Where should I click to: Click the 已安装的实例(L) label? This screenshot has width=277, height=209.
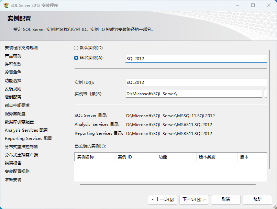[x=90, y=146]
